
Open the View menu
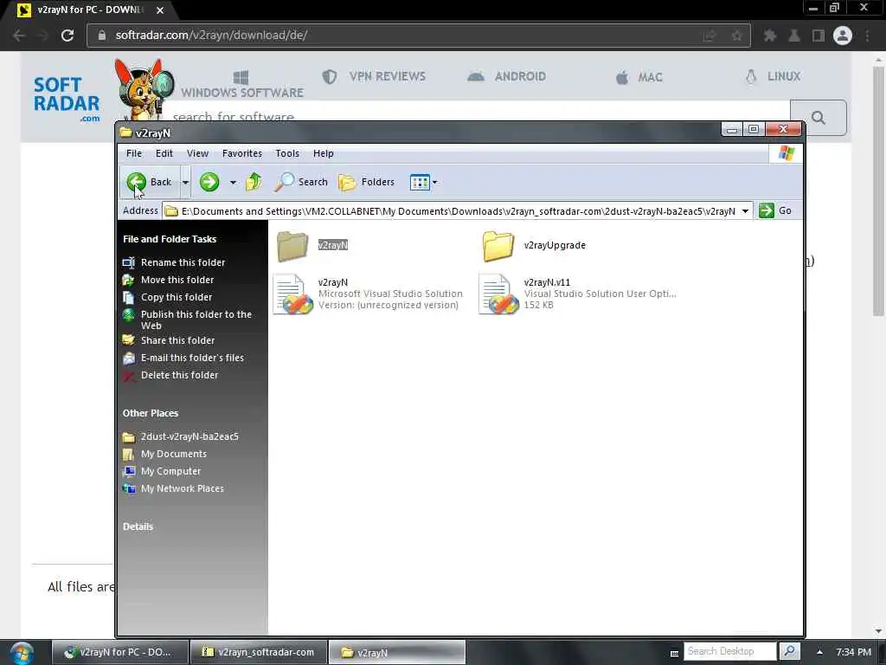point(198,153)
